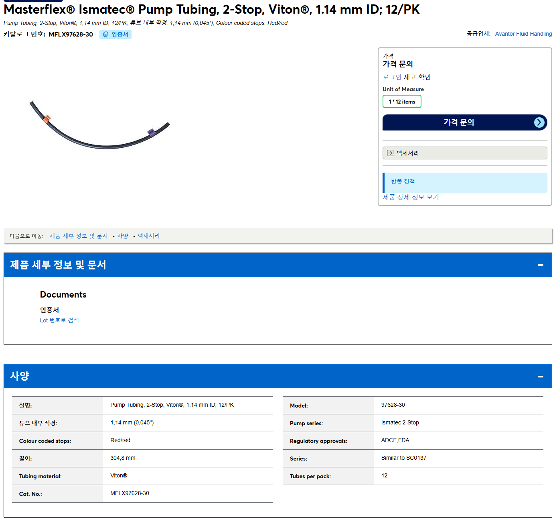Open Avantor Fluid Handling supplier link
Viewport: 555px width, 526px height.
(523, 34)
